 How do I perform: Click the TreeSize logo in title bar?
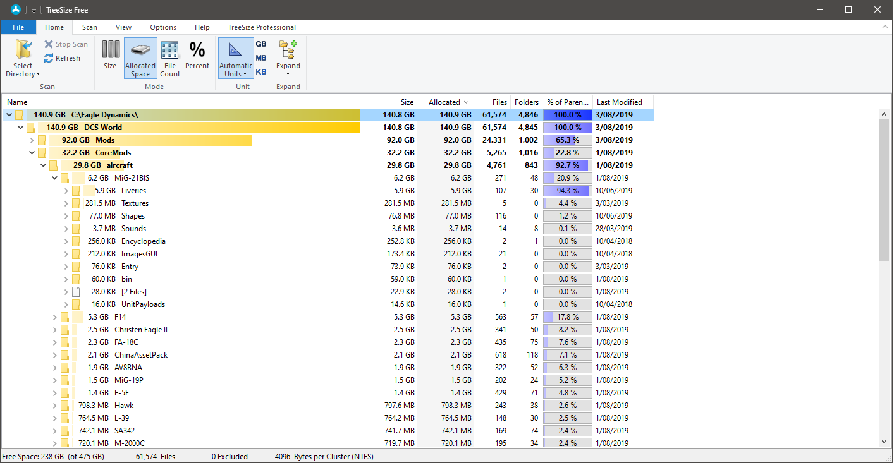pyautogui.click(x=16, y=9)
